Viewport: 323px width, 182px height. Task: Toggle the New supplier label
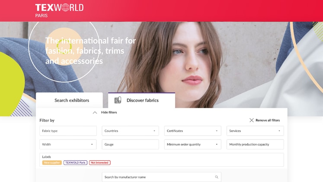click(52, 162)
